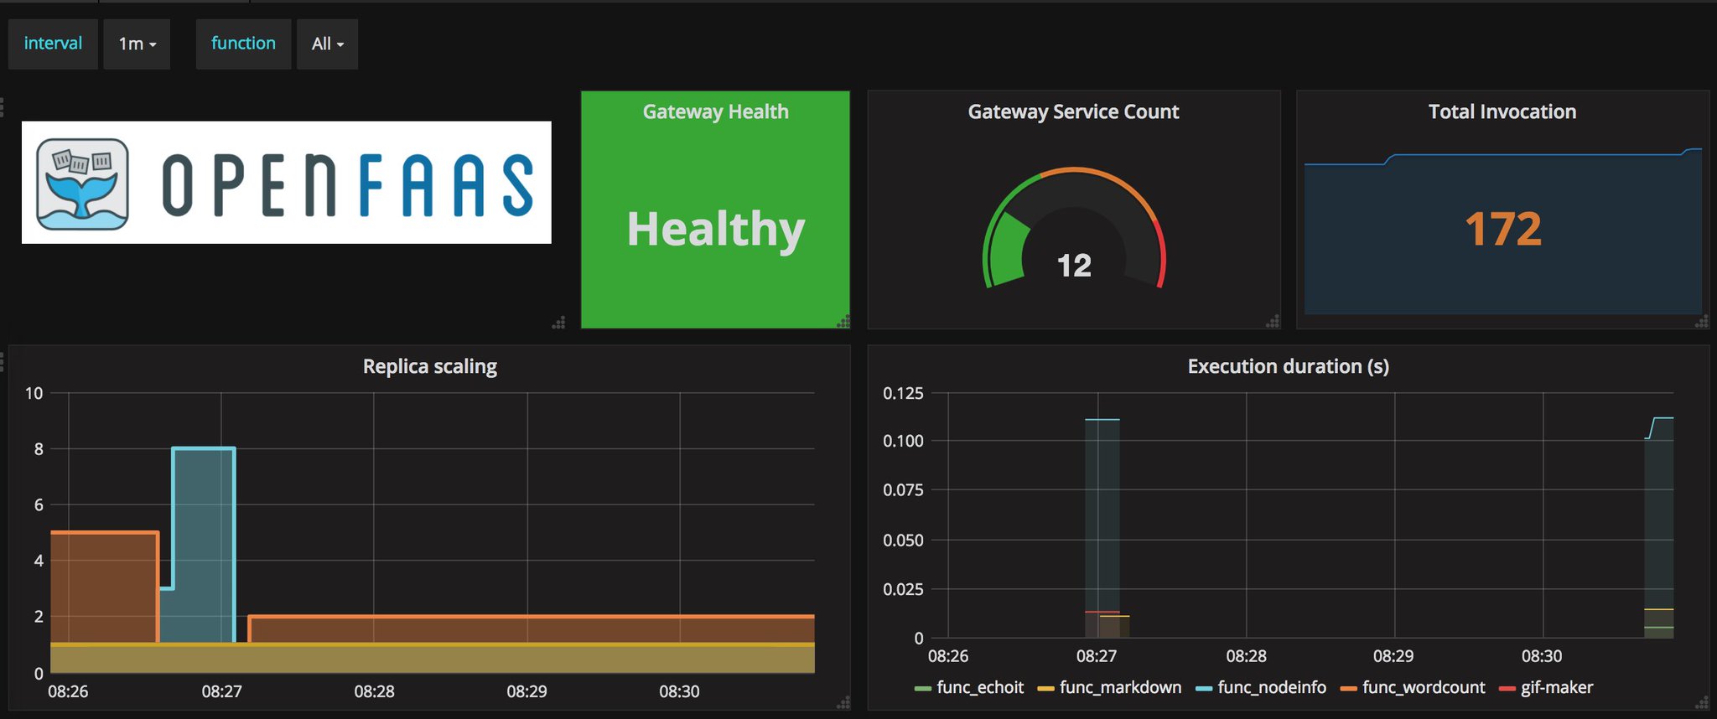Open the Total Invocation panel title

pos(1502,111)
